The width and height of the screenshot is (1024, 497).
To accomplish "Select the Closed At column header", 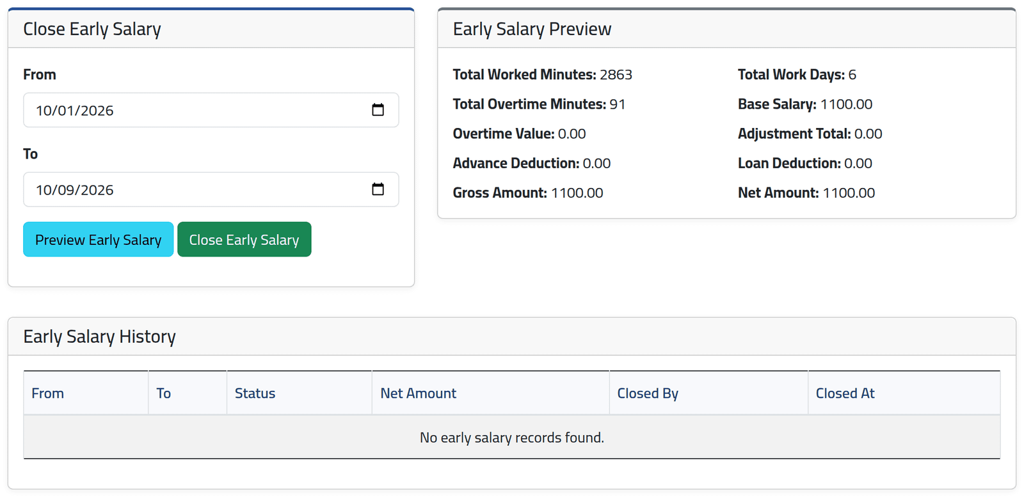I will (904, 393).
